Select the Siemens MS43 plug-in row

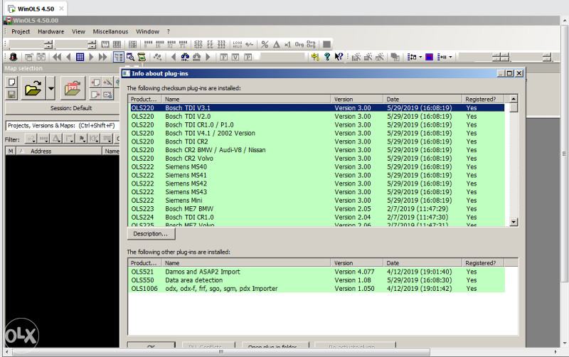point(186,192)
